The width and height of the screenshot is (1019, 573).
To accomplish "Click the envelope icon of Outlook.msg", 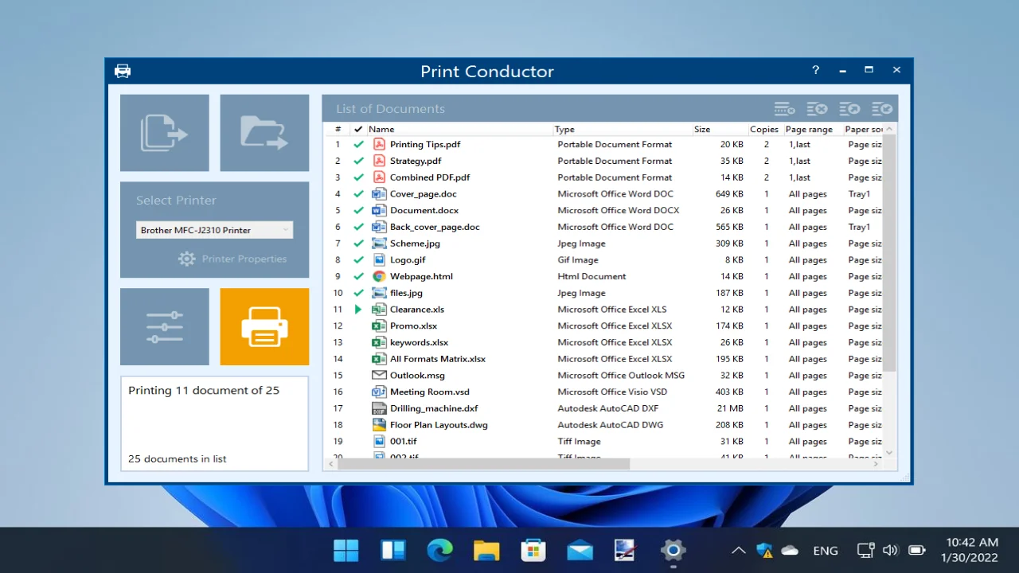I will point(379,375).
